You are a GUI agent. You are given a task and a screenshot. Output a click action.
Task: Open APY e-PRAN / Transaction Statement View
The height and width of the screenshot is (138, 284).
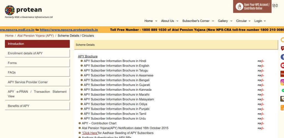tap(37, 94)
